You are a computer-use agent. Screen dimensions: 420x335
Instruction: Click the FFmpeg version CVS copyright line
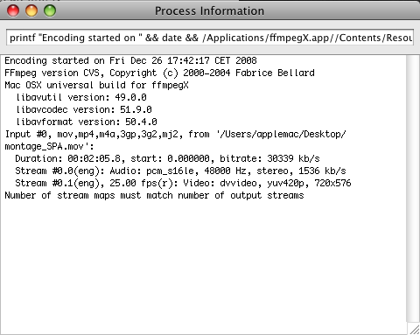[159, 73]
